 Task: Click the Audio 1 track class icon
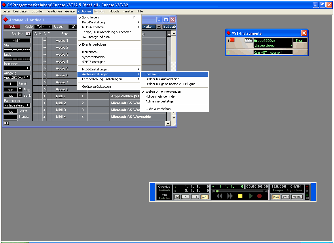coord(45,41)
